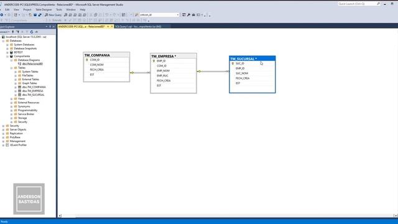This screenshot has width=398, height=224.
Task: Select dbo.TM_COMPANIA in Object Explorer
Action: 34,87
